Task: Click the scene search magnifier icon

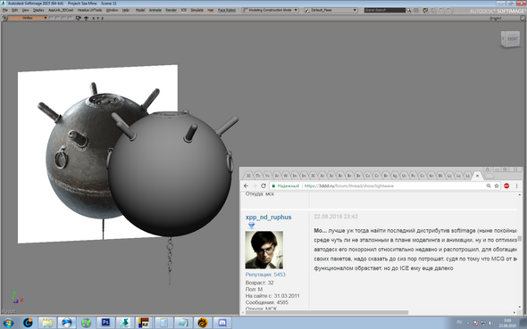Action: [x=409, y=11]
